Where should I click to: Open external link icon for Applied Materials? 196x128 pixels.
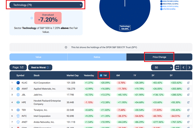pyautogui.click(x=188, y=89)
